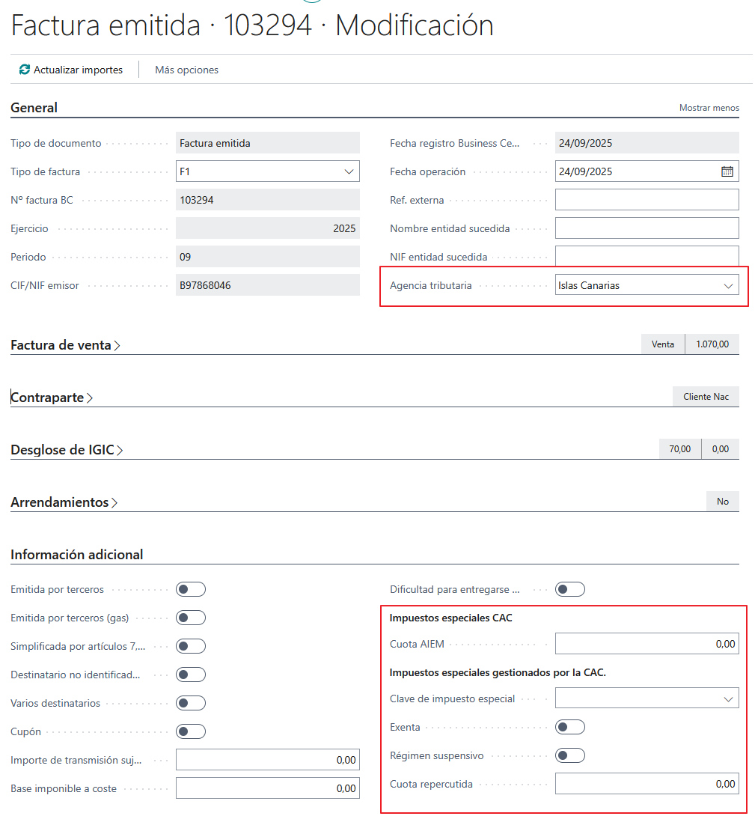Image resolution: width=755 pixels, height=831 pixels.
Task: Expand the Desglose de IGIC section
Action: pos(67,450)
